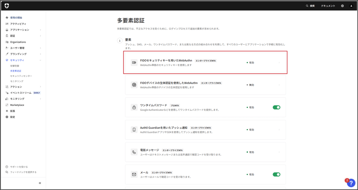Open chevron on FIDOセキュリティキー card
Viewport: 358px width, 190px height.
point(279,63)
